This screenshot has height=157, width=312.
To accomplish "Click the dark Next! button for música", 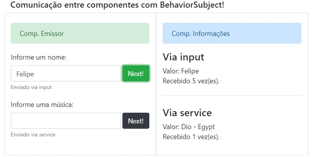I will coord(136,121).
